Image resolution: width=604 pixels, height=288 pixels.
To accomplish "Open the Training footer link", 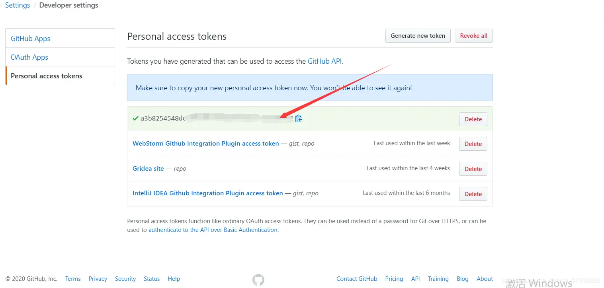I will click(x=438, y=279).
